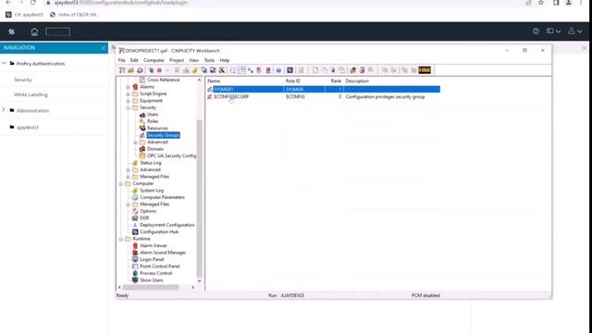Click the dark square Configuration Hub toolbar icon
This screenshot has height=333, width=592.
(290, 70)
